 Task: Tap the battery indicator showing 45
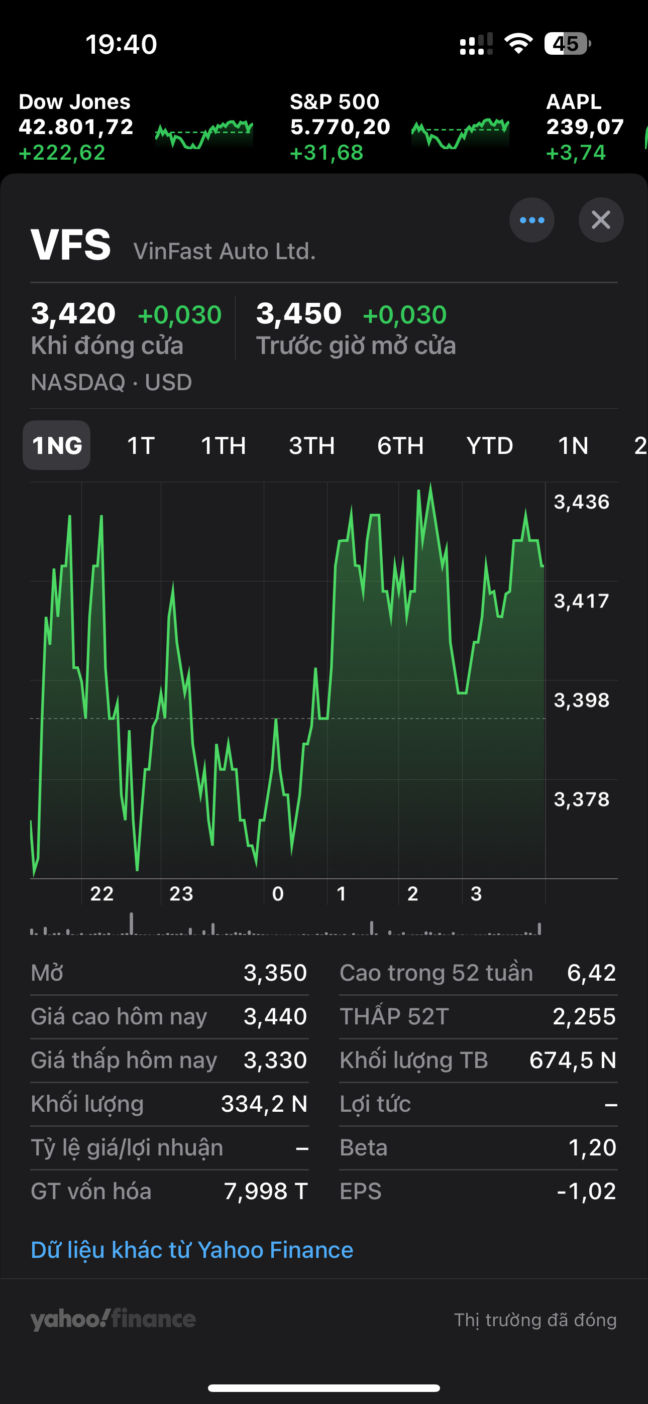coord(567,44)
